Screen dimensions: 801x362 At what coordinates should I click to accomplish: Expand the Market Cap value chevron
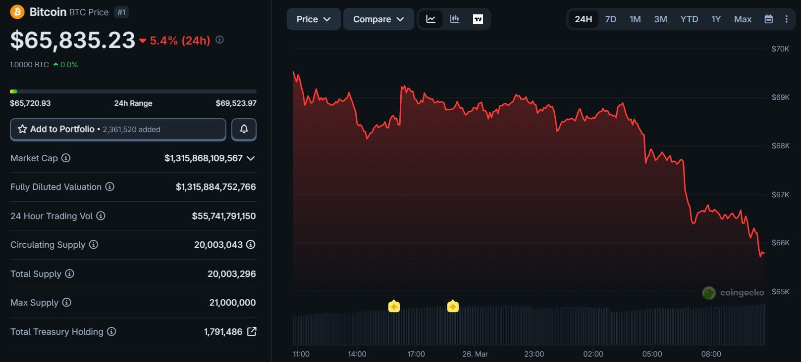[251, 158]
